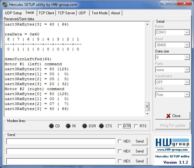The image size is (194, 168).
Task: Switch to the TCP Server tab
Action: click(x=66, y=13)
